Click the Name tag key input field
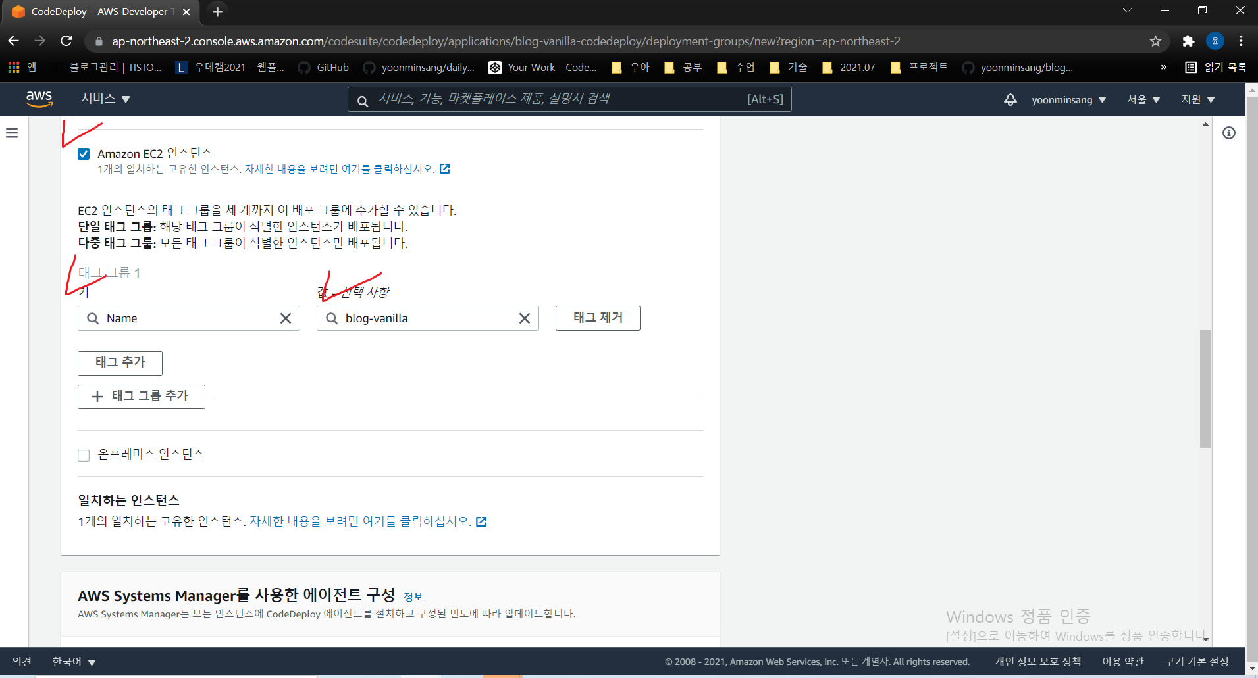The width and height of the screenshot is (1258, 678). tap(188, 318)
